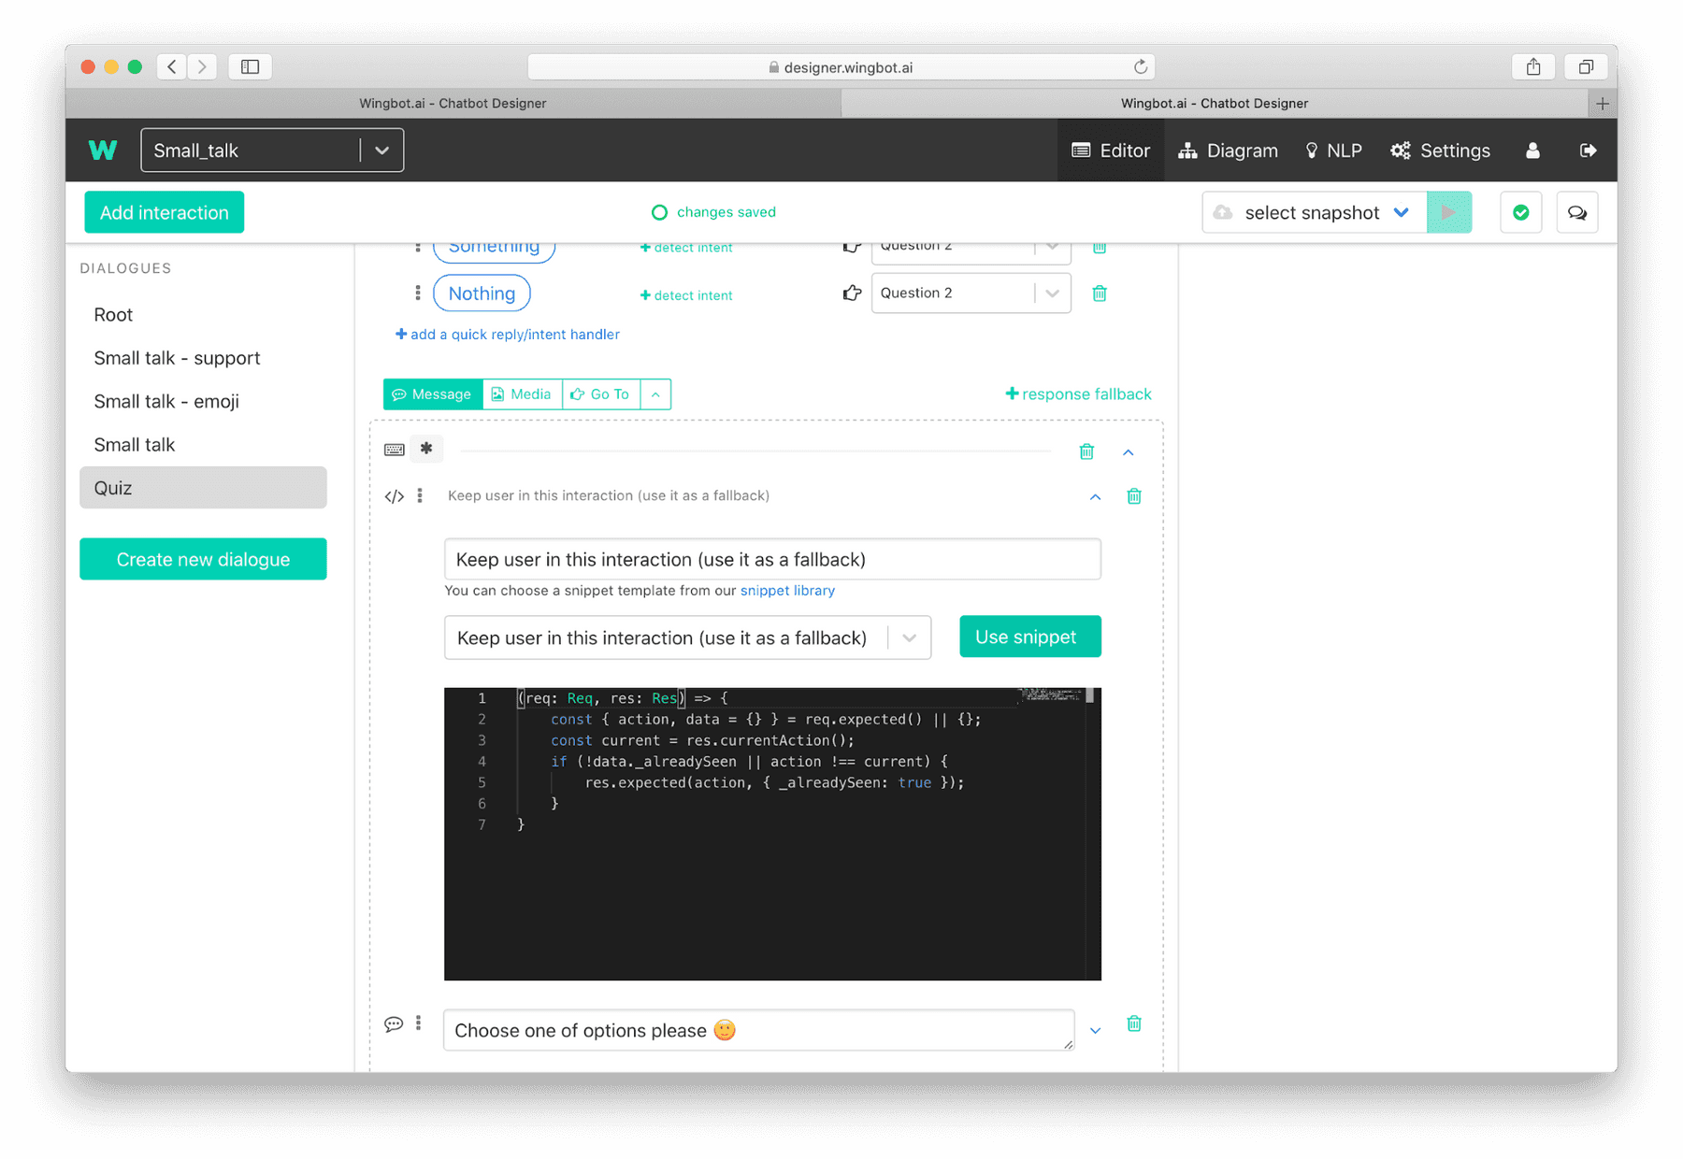Screen dimensions: 1683x1159
Task: Open the snippet library link
Action: click(787, 591)
